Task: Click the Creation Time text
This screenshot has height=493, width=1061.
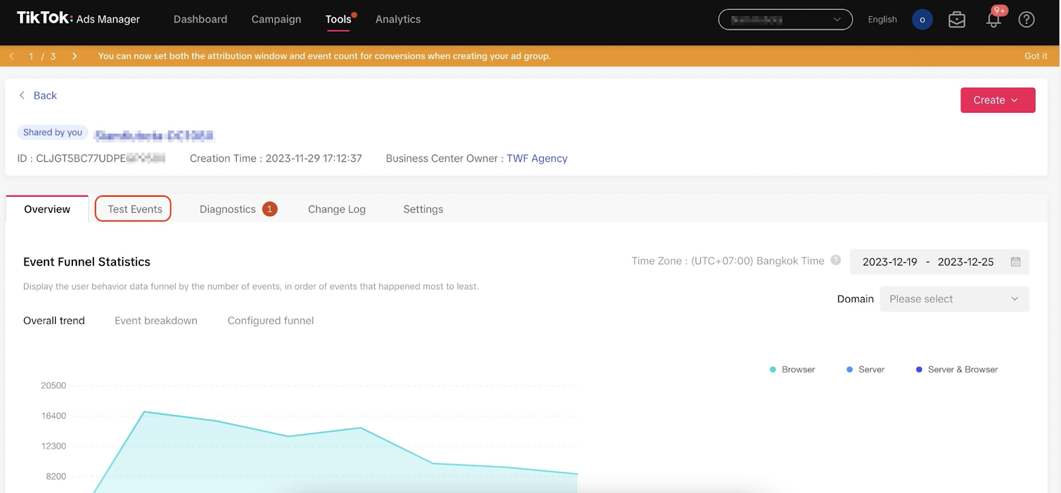Action: pyautogui.click(x=276, y=158)
